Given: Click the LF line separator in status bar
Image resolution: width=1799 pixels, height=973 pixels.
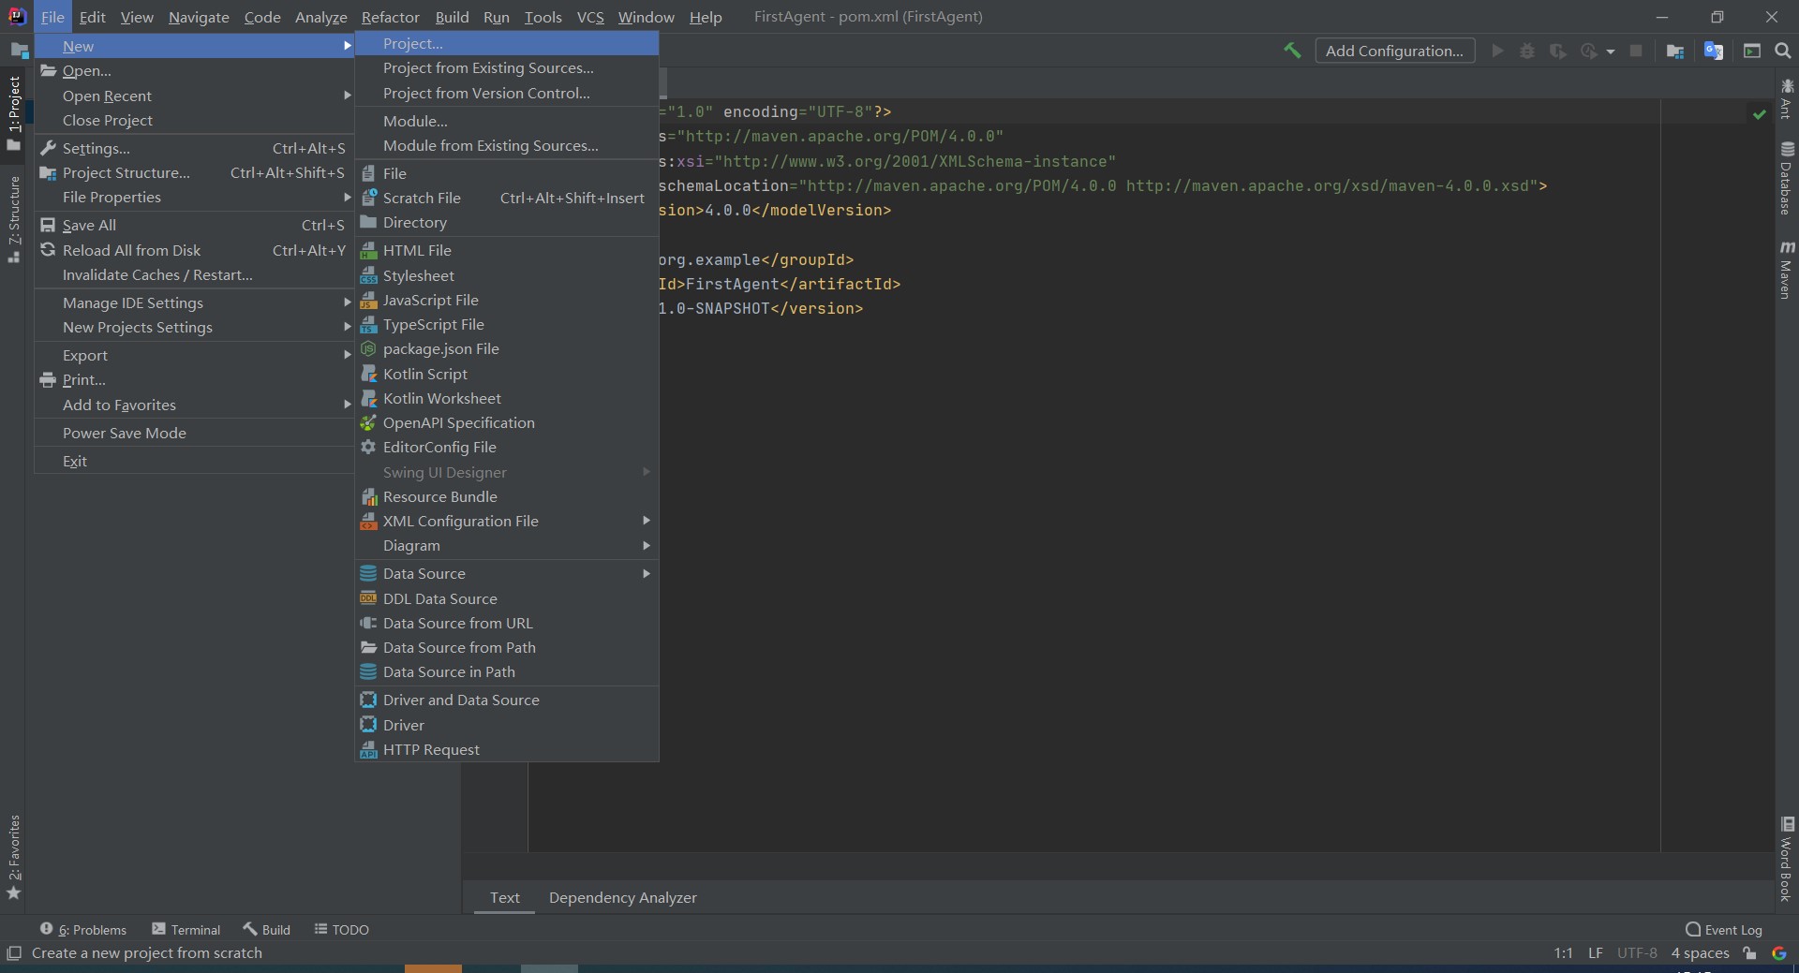Looking at the screenshot, I should coord(1595,953).
